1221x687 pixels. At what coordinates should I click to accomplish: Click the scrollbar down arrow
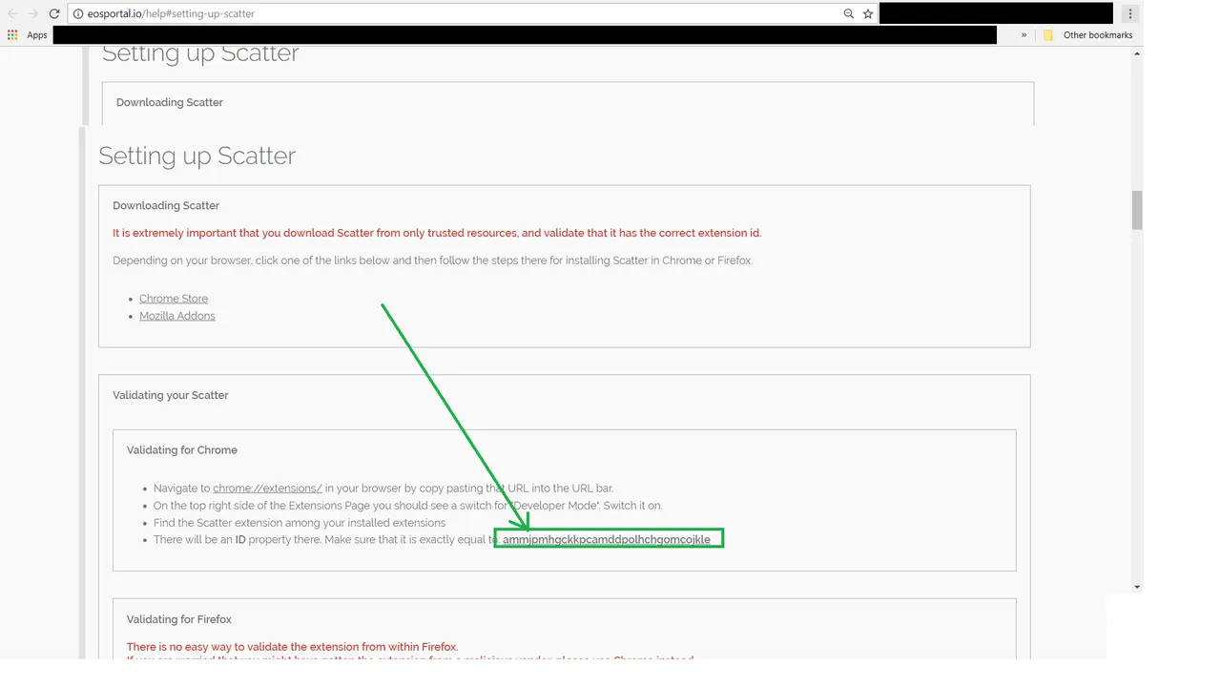[1137, 587]
